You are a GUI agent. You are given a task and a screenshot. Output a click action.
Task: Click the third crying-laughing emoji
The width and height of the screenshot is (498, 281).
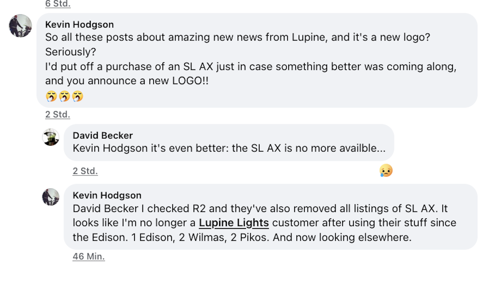78,97
